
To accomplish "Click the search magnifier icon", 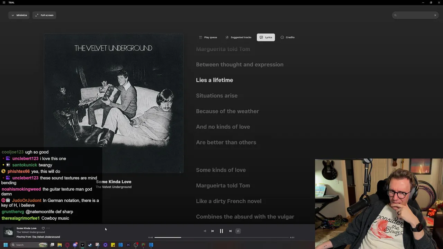I will coord(395,15).
